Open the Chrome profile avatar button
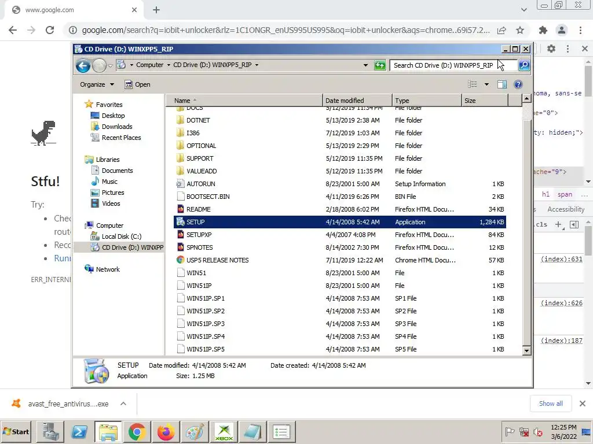 (x=562, y=30)
